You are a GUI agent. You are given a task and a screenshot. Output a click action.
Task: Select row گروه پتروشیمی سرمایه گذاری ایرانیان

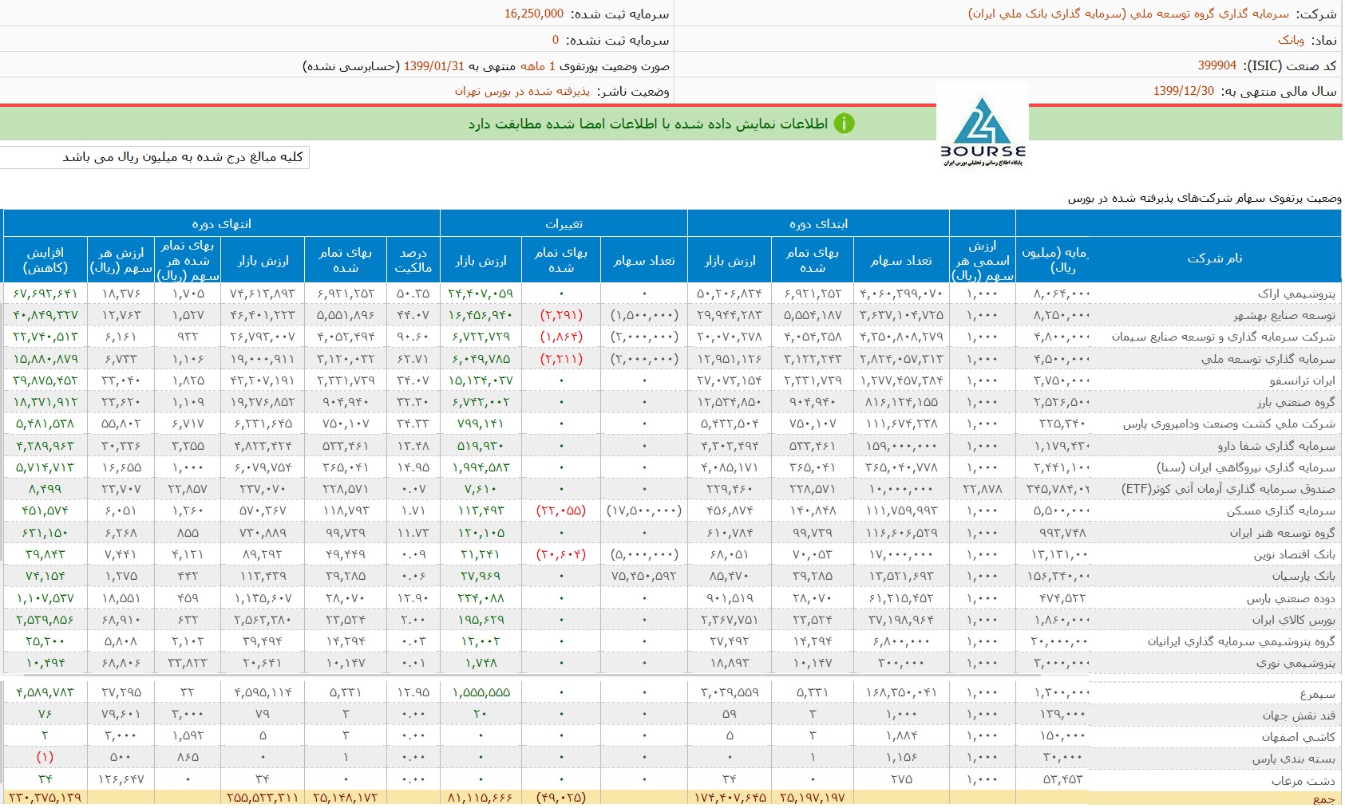point(1241,641)
